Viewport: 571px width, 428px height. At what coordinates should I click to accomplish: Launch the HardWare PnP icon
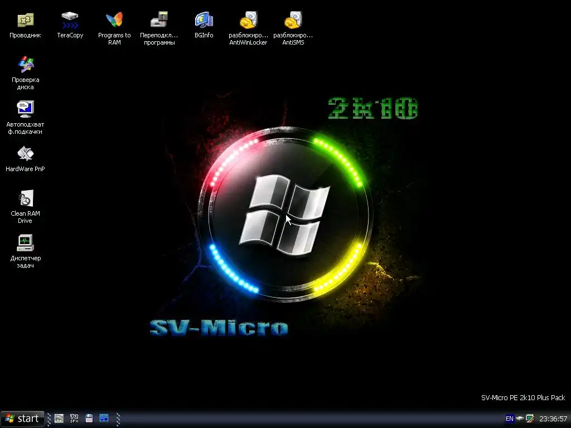pyautogui.click(x=25, y=159)
